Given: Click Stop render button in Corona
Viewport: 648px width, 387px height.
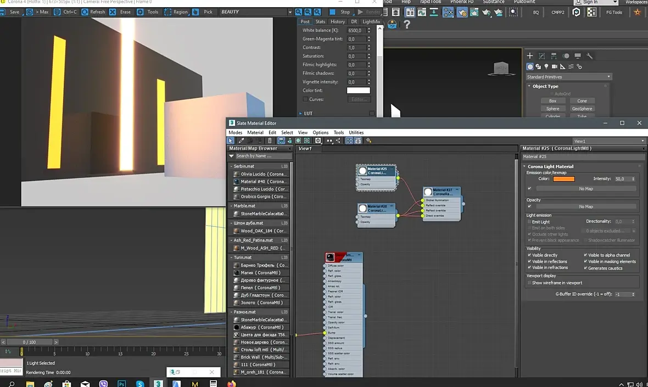Looking at the screenshot, I should [x=340, y=12].
